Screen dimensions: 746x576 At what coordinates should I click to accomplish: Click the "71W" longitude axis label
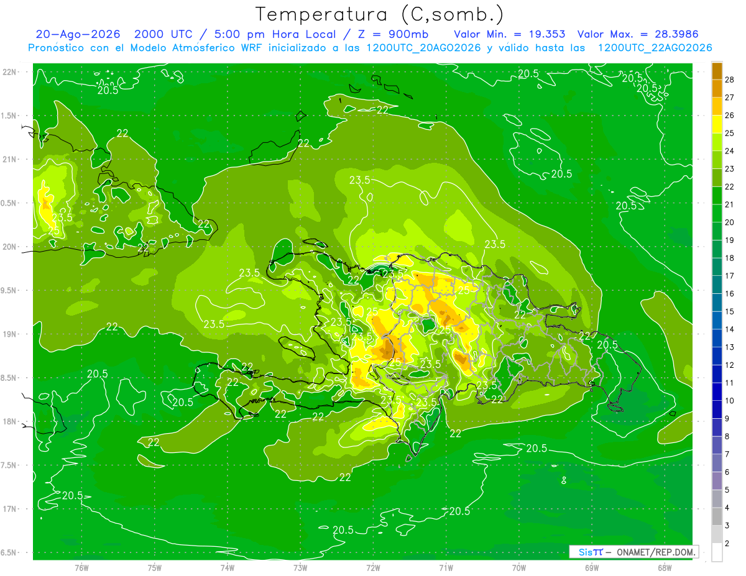pyautogui.click(x=446, y=568)
